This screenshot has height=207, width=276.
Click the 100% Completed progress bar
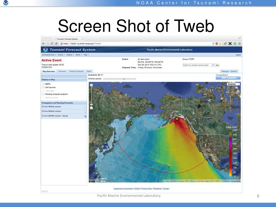[228, 78]
